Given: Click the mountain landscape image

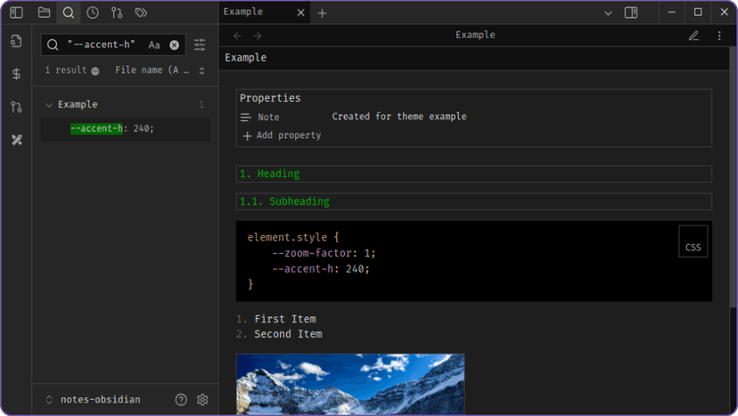Looking at the screenshot, I should [350, 384].
